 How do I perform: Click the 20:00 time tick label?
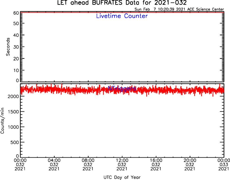[190, 160]
